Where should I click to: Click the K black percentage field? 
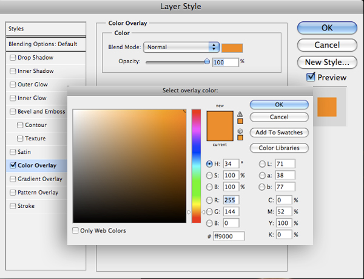click(284, 235)
